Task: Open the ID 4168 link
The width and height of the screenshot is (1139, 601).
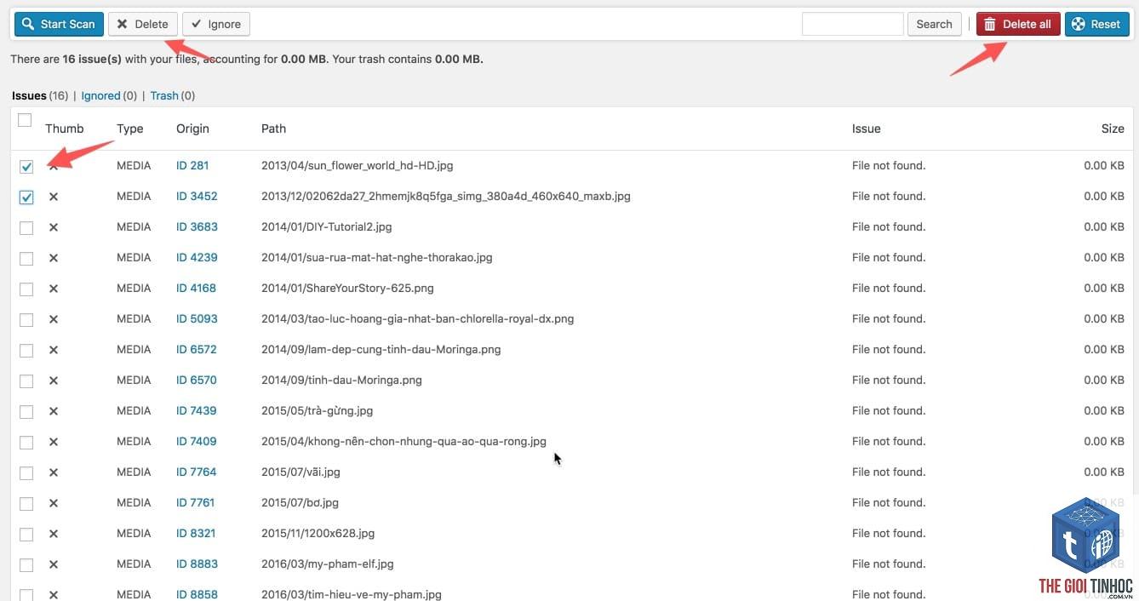Action: click(x=196, y=288)
